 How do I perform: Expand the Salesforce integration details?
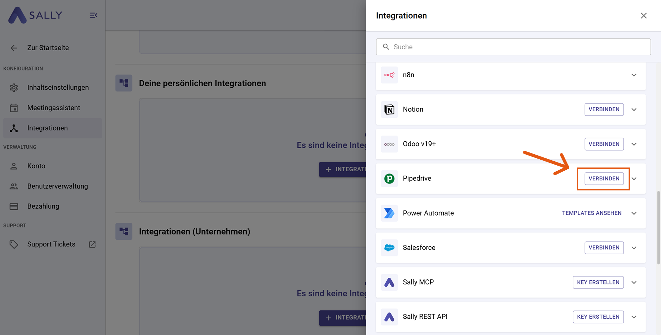(x=634, y=248)
